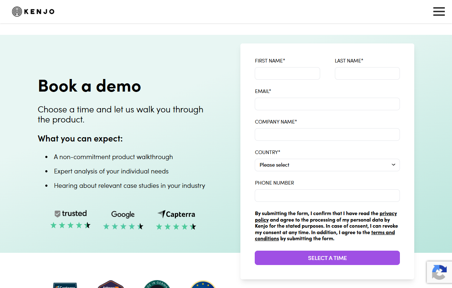Viewport: 452px width, 288px height.
Task: Click the star rating under trusted
Action: (70, 225)
